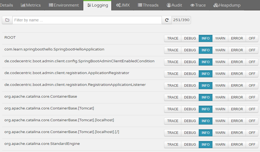Click the RegistrationApplicationListener logger name
260x152 pixels.
point(75,85)
